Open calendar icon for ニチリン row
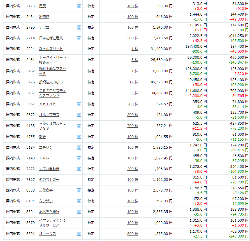The height and width of the screenshot is (241, 250). 79,148
